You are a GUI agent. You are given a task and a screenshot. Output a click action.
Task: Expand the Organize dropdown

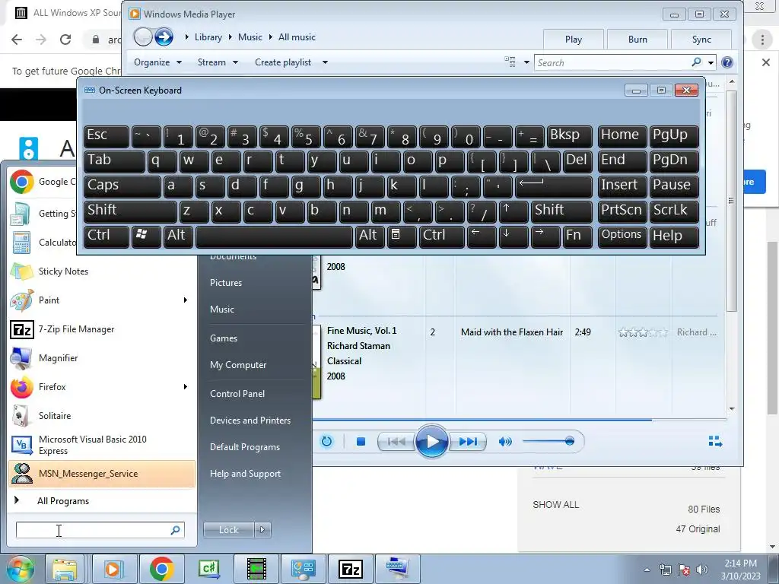[x=158, y=62]
